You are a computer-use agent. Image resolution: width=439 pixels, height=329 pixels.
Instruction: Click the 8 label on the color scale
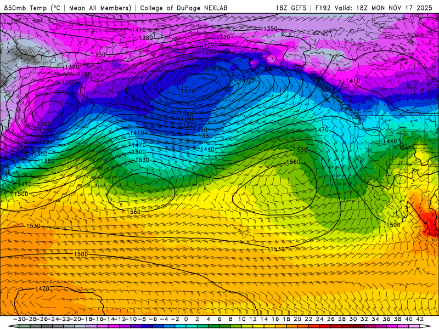point(230,319)
